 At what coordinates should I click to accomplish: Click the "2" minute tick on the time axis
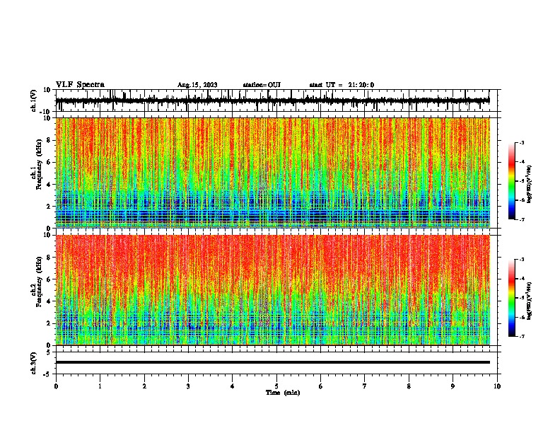pyautogui.click(x=144, y=386)
